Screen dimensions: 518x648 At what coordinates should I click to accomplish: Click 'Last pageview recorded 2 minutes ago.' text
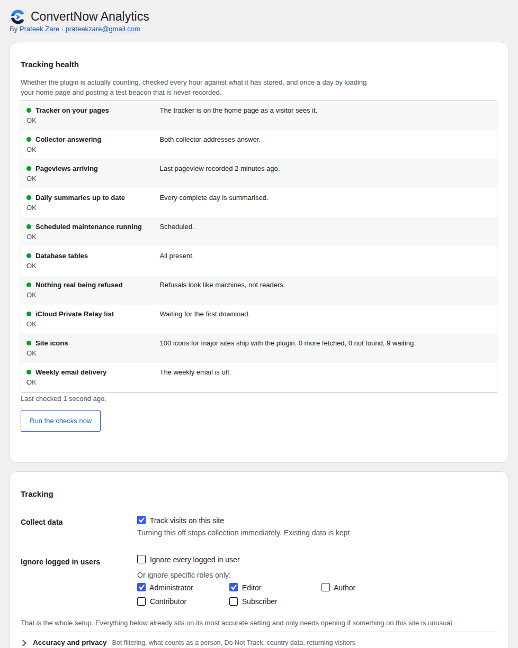tap(220, 169)
